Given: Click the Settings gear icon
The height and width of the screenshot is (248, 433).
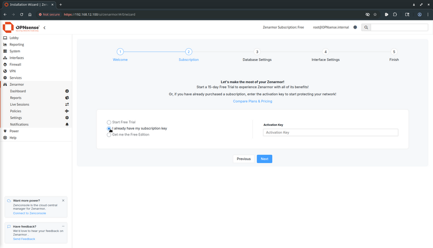Looking at the screenshot, I should click(x=67, y=118).
